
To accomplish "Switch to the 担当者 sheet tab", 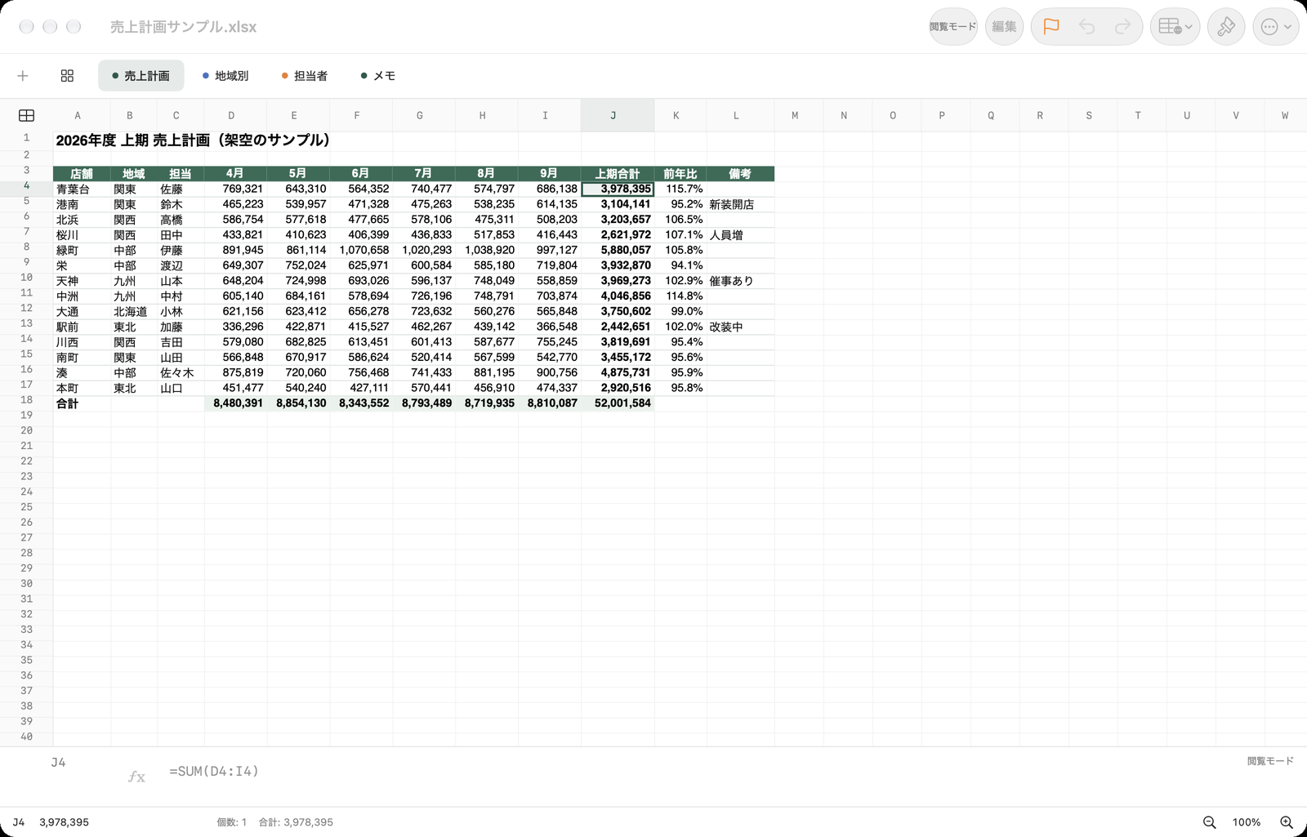I will point(305,76).
